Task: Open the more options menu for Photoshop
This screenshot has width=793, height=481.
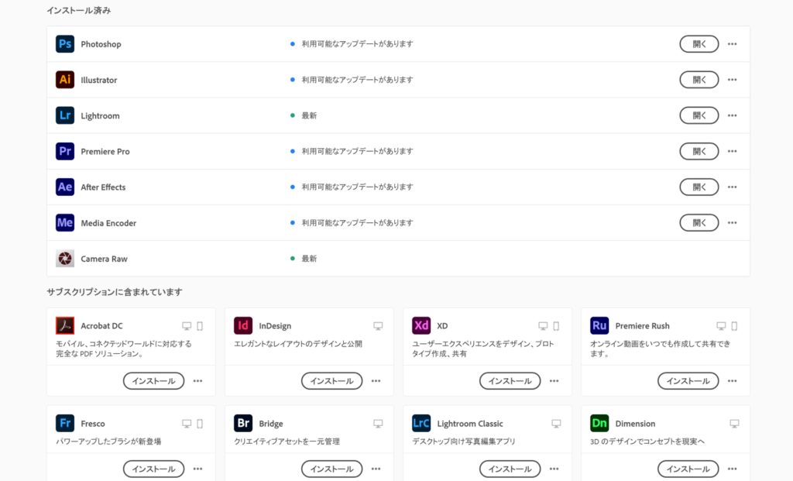Action: [733, 44]
